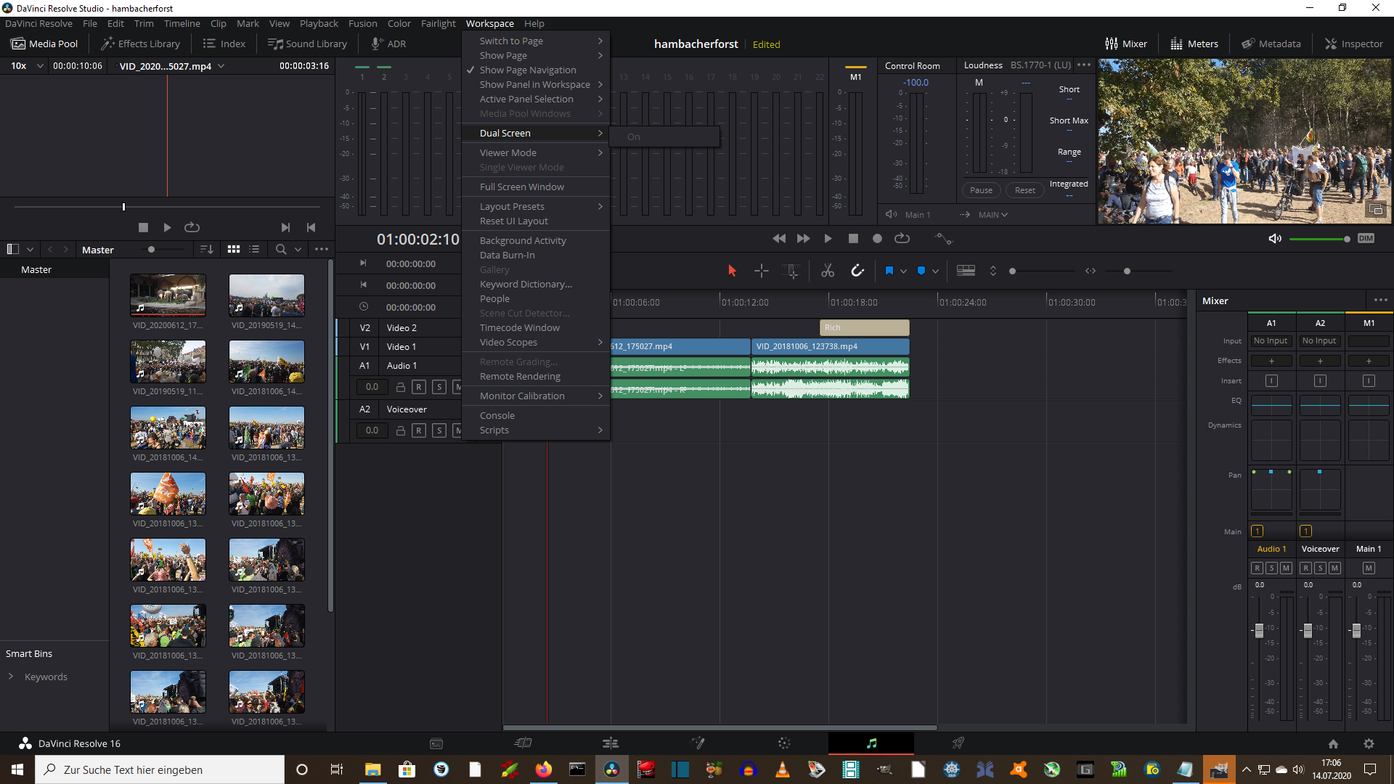
Task: Open Layout Presets submenu
Action: click(x=535, y=206)
